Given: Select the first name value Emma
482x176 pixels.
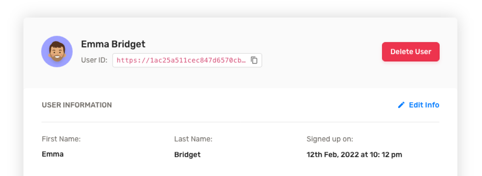Looking at the screenshot, I should (x=53, y=154).
